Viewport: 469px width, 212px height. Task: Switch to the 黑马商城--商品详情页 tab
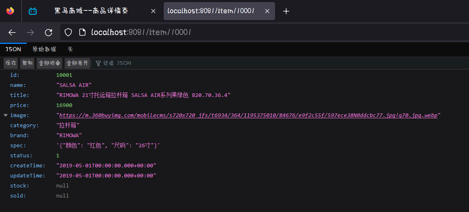92,11
